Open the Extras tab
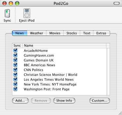122x115 pixels. 102,33
